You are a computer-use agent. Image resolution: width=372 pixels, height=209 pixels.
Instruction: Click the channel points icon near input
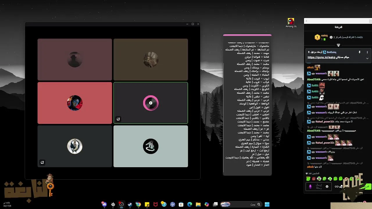(341, 186)
